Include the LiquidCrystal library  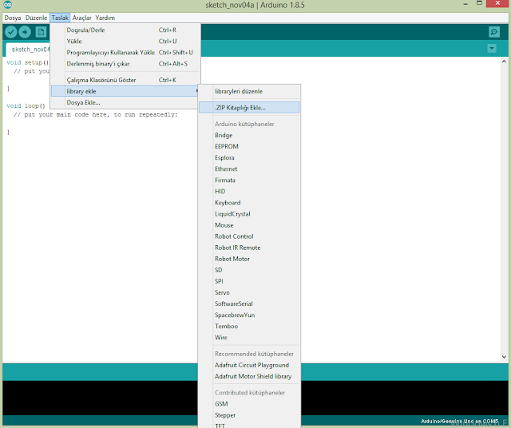249,214
